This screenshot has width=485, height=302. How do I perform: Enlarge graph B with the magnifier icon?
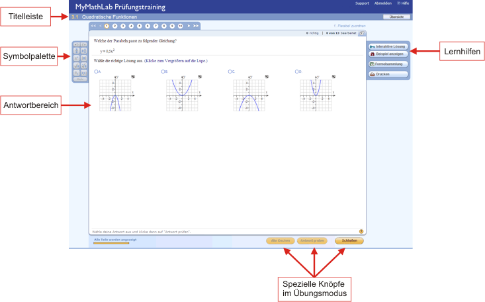pos(200,77)
